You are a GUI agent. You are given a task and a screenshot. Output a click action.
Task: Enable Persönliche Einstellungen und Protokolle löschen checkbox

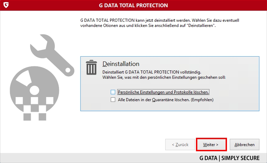click(x=113, y=92)
